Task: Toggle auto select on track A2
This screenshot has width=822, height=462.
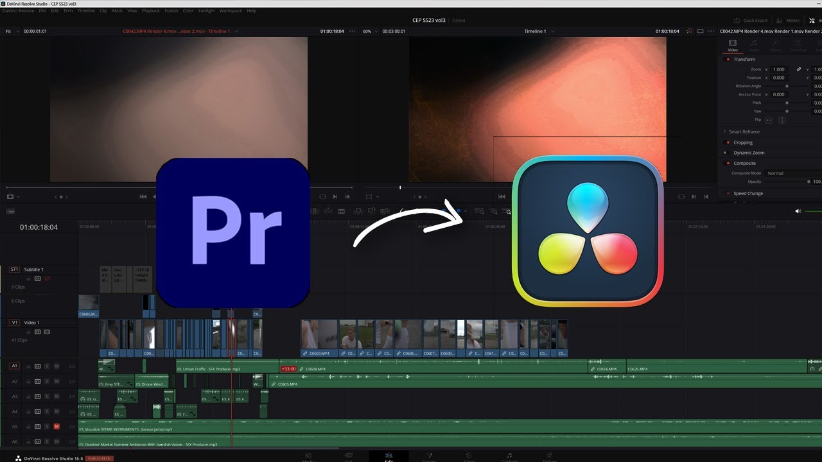Action: (38, 381)
